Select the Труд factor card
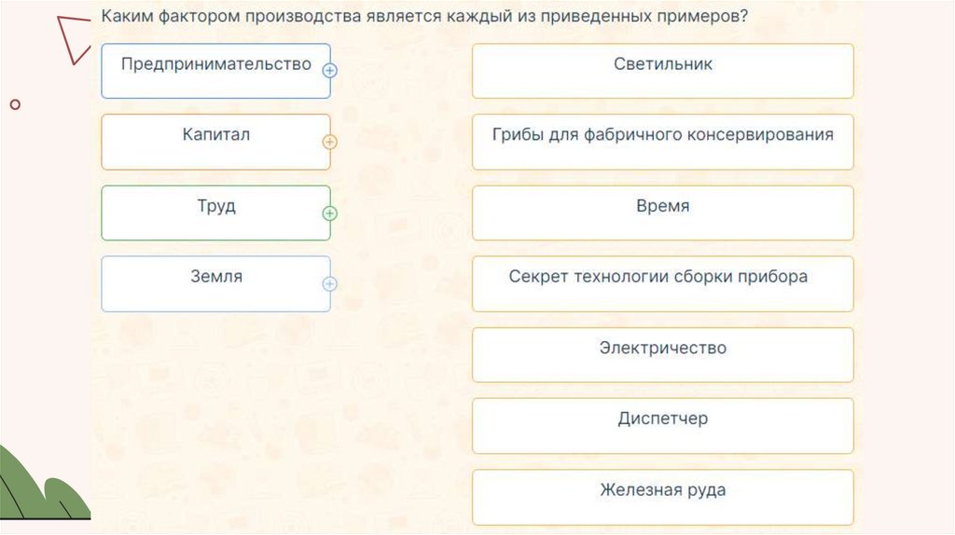This screenshot has height=535, width=955. 215,213
